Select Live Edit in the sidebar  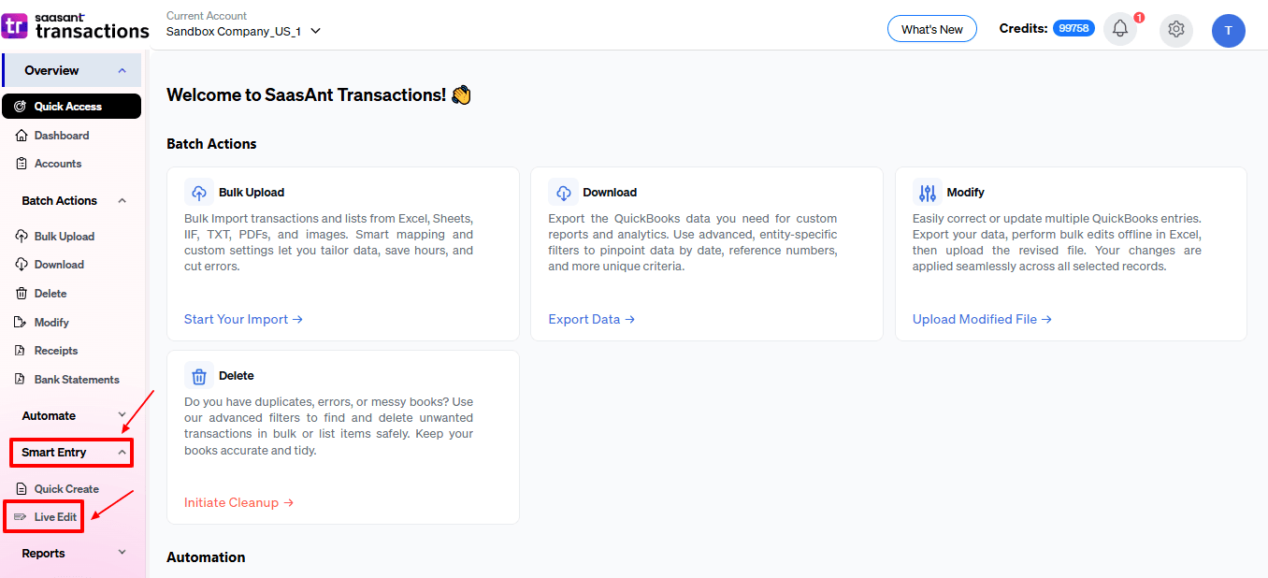pyautogui.click(x=55, y=517)
